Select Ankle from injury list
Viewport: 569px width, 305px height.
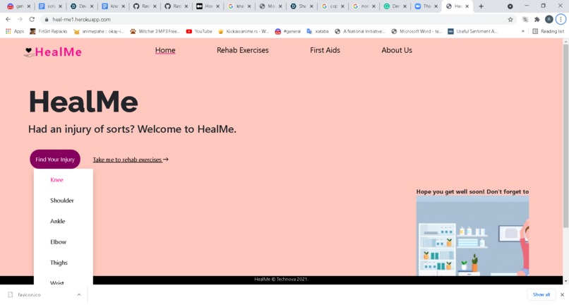pos(58,221)
